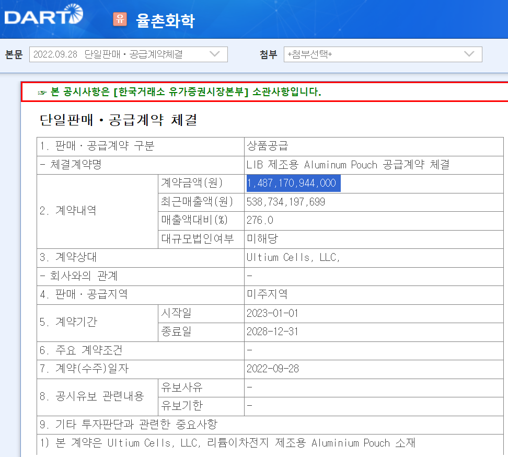Click the green 한국거래소 notice text
Image resolution: width=508 pixels, height=457 pixels.
(186, 92)
